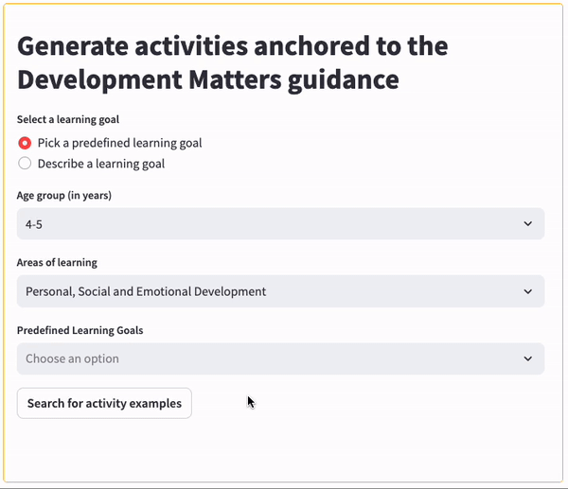
Task: Open the Age group dropdown showing 4-5
Action: 280,223
